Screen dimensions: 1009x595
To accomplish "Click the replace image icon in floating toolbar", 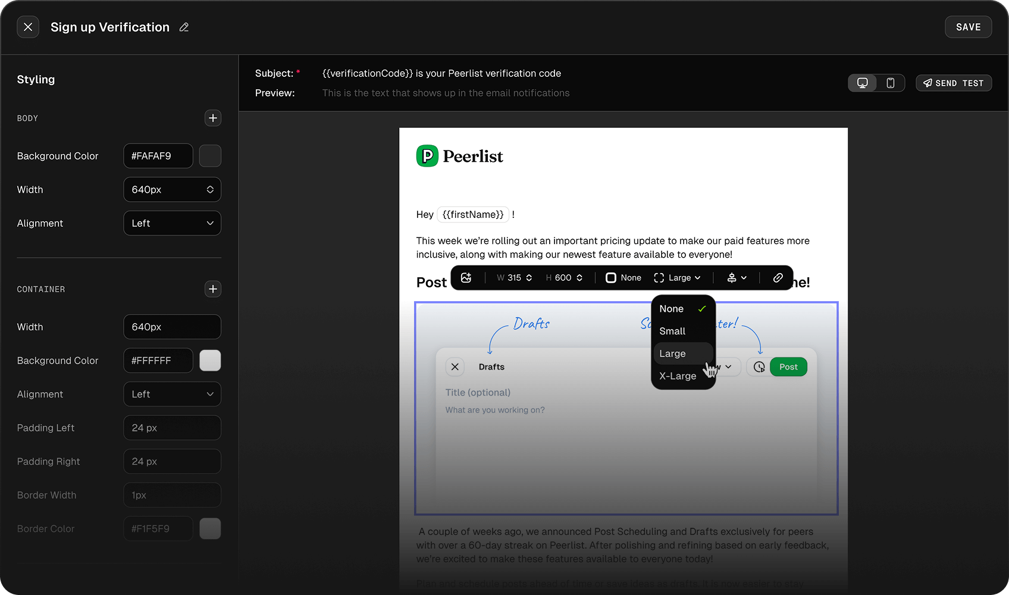I will (466, 277).
